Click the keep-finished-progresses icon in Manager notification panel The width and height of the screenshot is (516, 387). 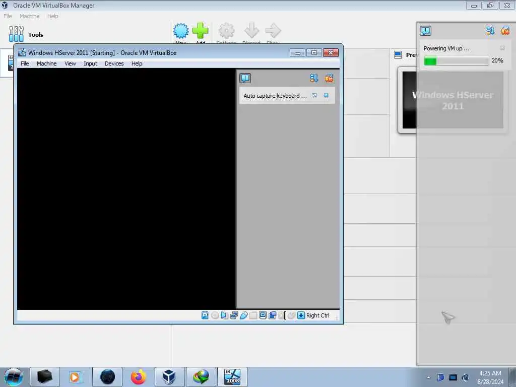tap(490, 31)
